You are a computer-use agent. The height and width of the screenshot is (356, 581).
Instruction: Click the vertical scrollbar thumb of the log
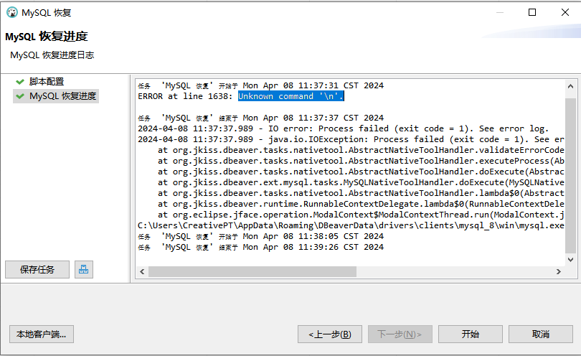(x=571, y=176)
